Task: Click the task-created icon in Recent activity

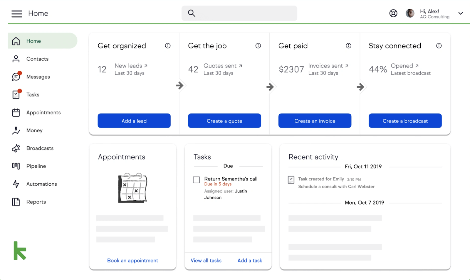Action: click(291, 180)
